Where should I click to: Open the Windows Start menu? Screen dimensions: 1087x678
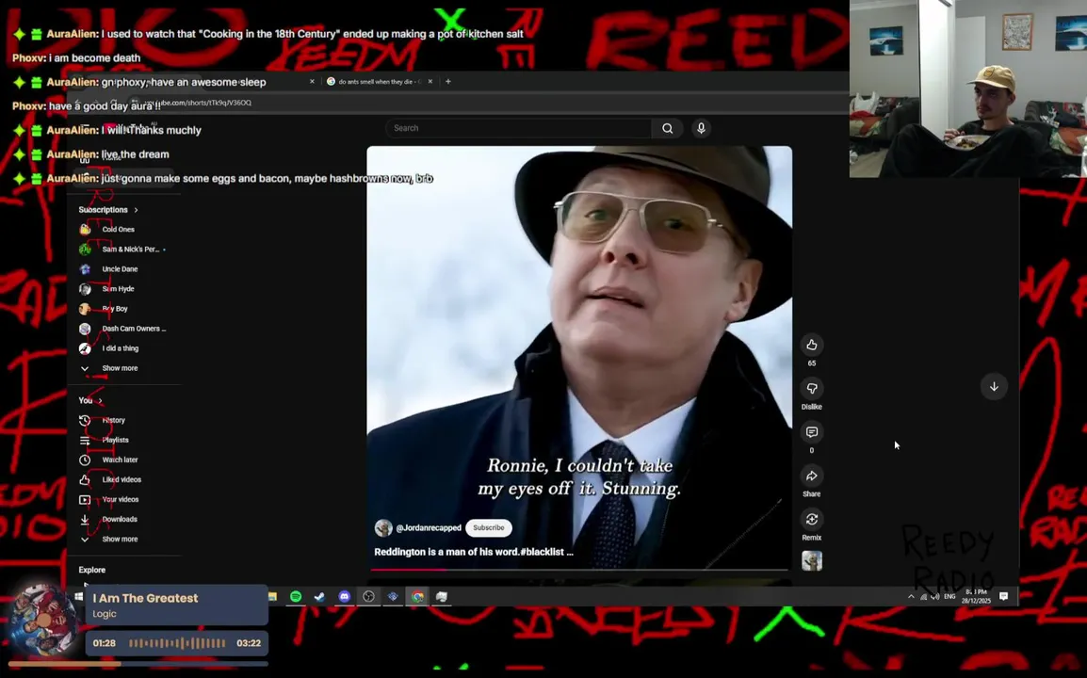[x=79, y=596]
